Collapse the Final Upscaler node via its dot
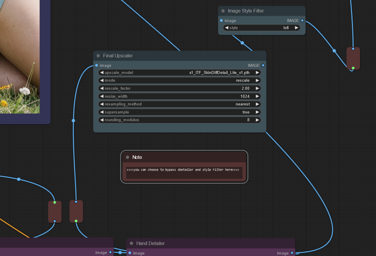The height and width of the screenshot is (256, 376). point(98,56)
